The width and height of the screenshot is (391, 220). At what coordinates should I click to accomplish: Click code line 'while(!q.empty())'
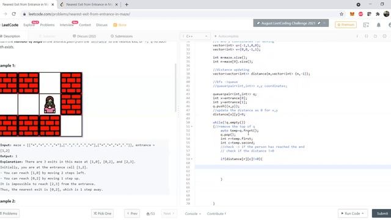[229, 122]
